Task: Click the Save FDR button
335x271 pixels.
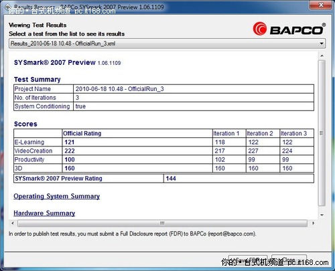Action: click(x=248, y=260)
